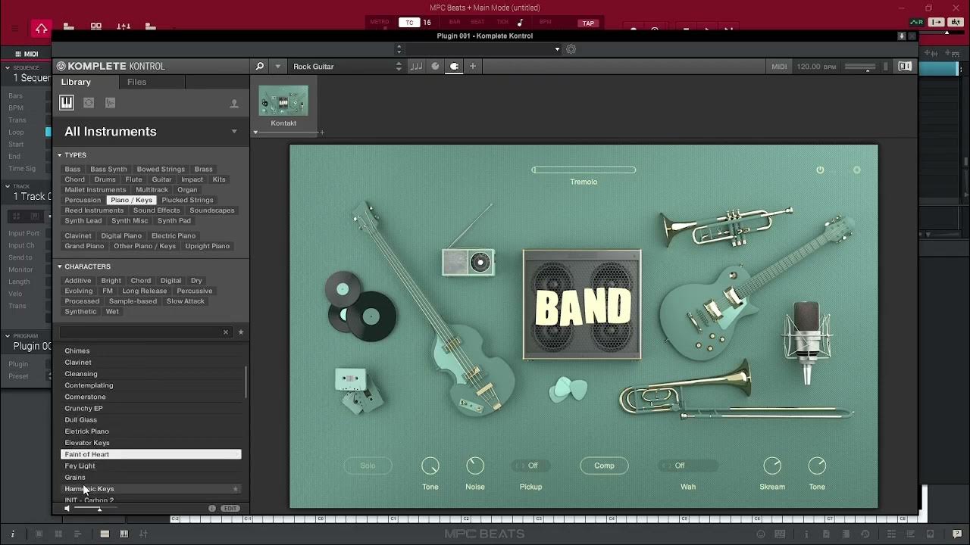
Task: Toggle the Wah Off switch
Action: [x=687, y=466]
